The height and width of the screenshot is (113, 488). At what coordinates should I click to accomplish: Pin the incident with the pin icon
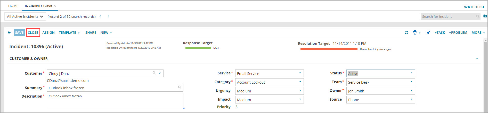pyautogui.click(x=428, y=33)
